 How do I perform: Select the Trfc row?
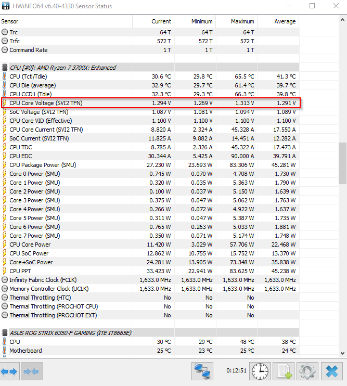point(150,41)
